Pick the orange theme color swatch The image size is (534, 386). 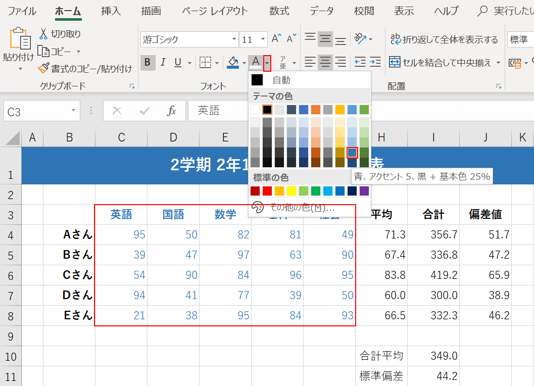coord(316,110)
